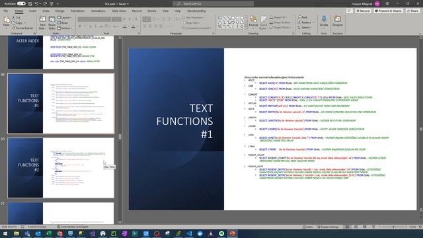Click Accessibility: Investigate in status bar
Image resolution: width=423 pixels, height=238 pixels.
click(x=73, y=227)
